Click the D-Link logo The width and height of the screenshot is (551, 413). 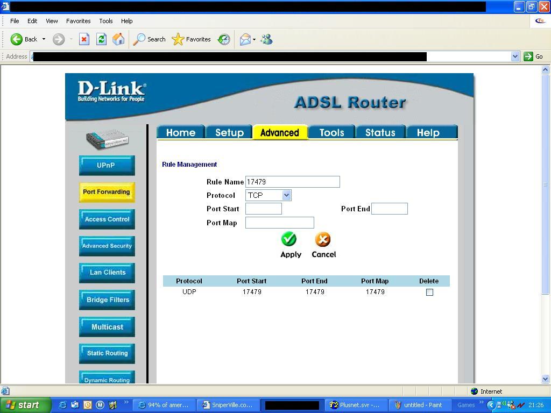tap(111, 91)
